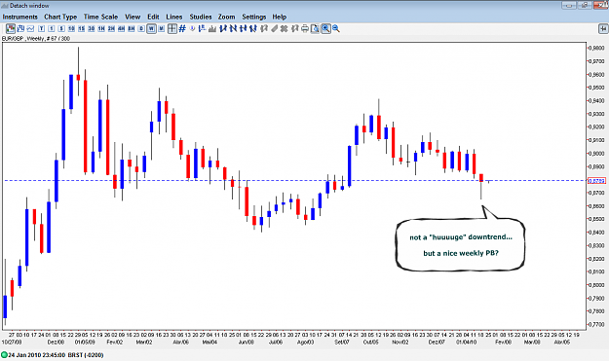Click the blue dashed horizontal price line
609x361 pixels.
point(295,180)
